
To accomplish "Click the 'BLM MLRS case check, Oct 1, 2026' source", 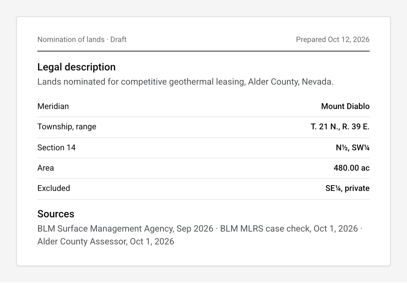I will pos(289,229).
